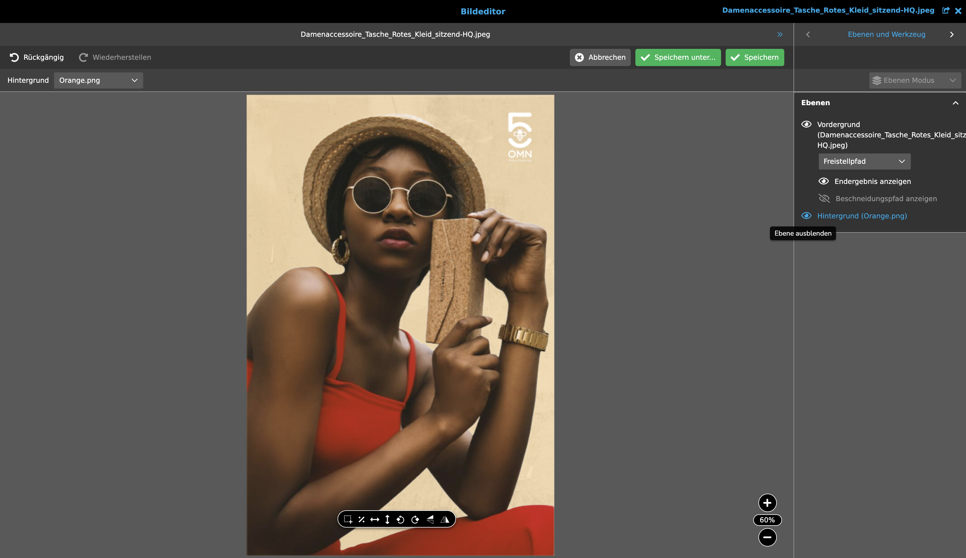
Task: Hide the Vordergrund layer via its eye icon
Action: [806, 124]
